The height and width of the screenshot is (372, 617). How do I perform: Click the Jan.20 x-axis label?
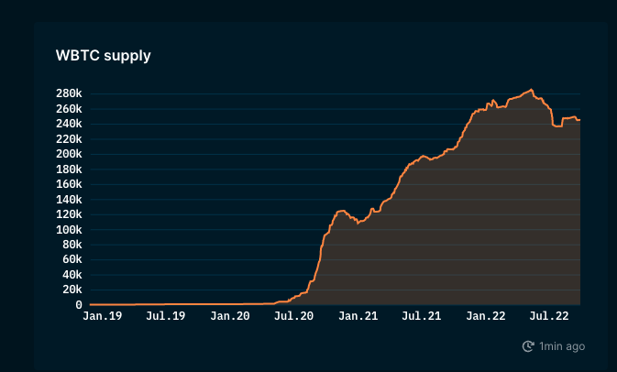230,316
